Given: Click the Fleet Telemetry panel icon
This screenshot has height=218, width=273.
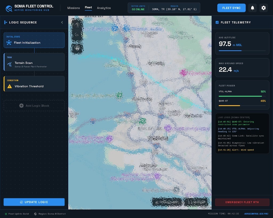Looking at the screenshot, I should tap(217, 22).
